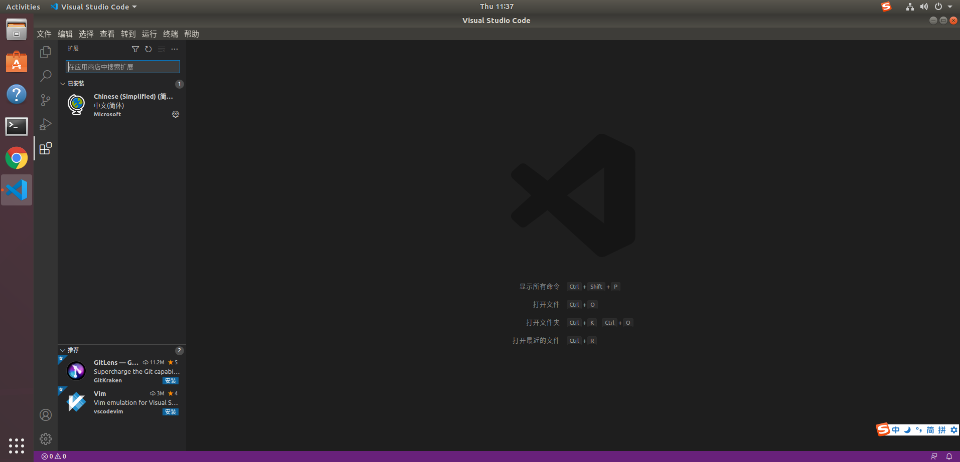Open the 运行 menu

(149, 34)
